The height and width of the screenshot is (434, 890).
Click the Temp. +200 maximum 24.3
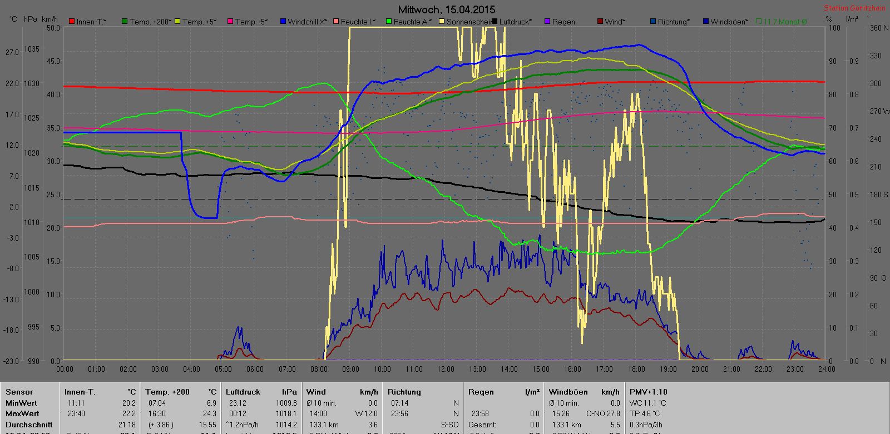tap(210, 413)
